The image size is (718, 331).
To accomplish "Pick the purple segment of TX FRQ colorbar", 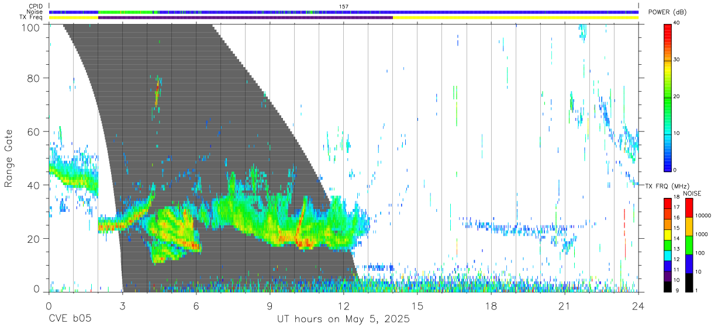I will pyautogui.click(x=668, y=275).
